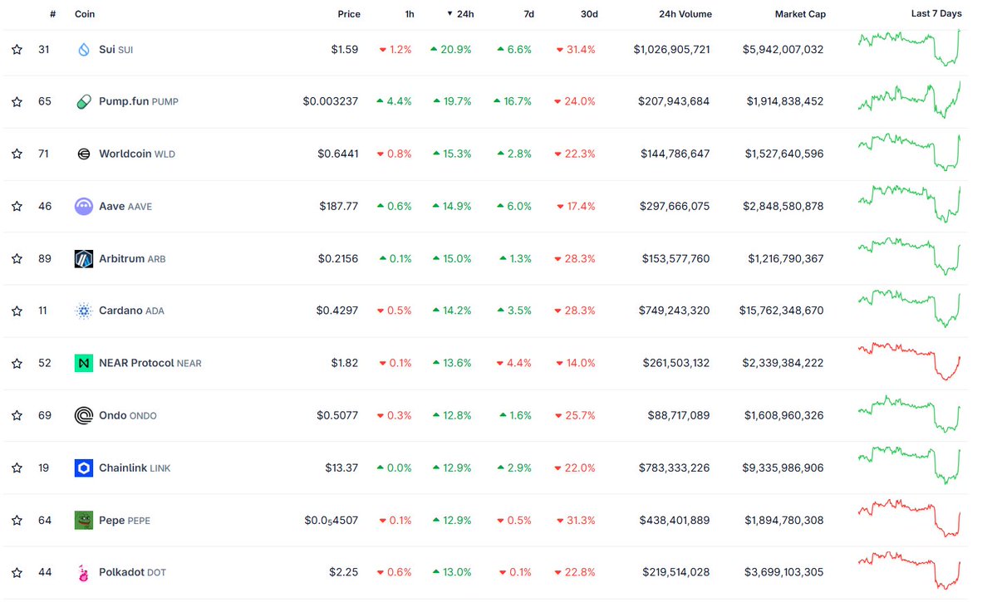Click the Chainlink hexagon logo icon
This screenshot has height=602, width=997.
click(x=83, y=468)
